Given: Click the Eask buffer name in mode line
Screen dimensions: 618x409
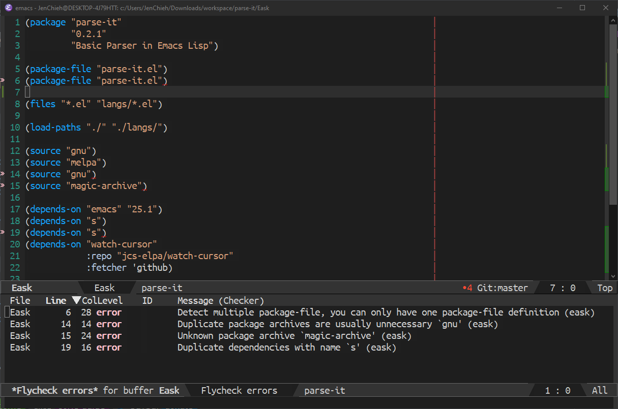Looking at the screenshot, I should [22, 288].
